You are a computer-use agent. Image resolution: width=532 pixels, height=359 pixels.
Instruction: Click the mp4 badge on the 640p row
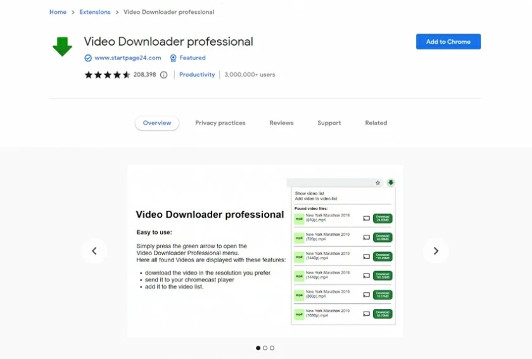(x=299, y=219)
